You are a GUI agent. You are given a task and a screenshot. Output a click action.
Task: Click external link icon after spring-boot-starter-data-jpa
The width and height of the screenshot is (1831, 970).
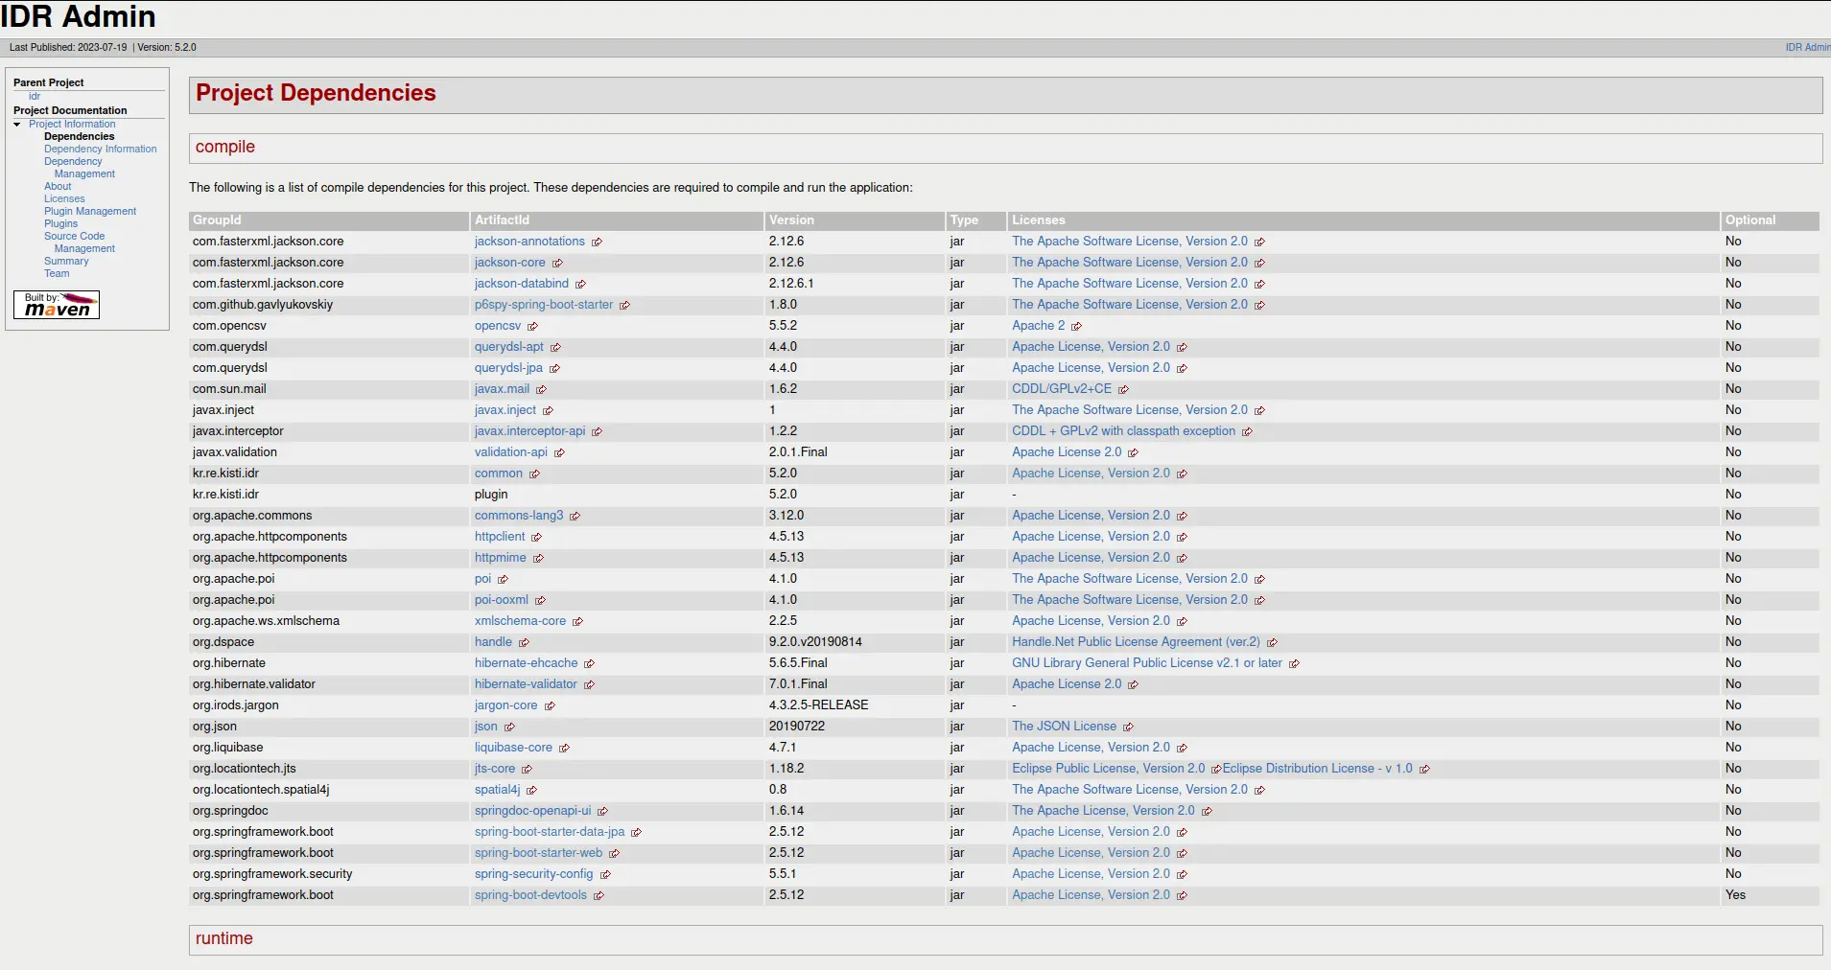click(x=636, y=833)
